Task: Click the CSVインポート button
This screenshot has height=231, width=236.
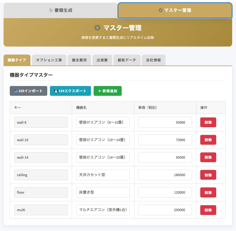Action: (x=28, y=91)
